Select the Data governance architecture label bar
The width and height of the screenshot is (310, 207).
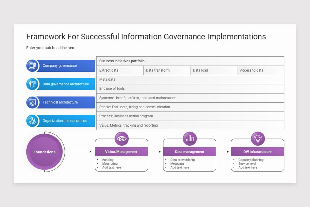(x=66, y=84)
